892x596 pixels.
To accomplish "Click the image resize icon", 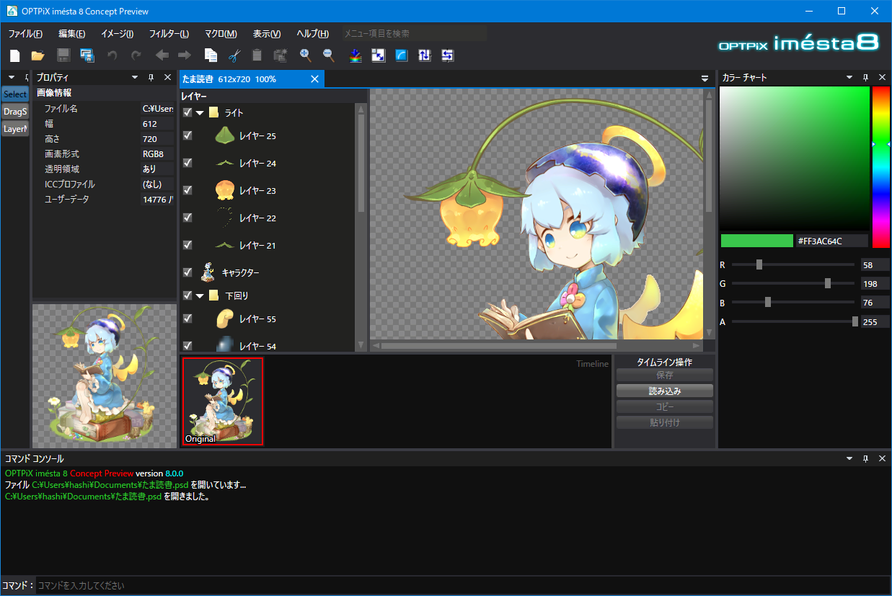I will (x=379, y=55).
